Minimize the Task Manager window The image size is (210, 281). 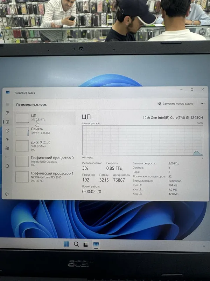(181, 89)
